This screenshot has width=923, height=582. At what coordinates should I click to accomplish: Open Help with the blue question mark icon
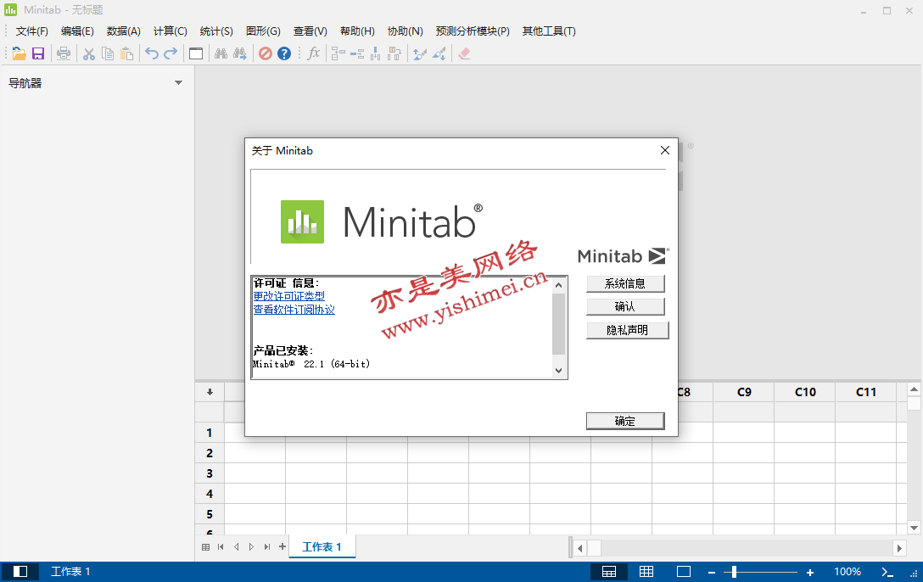pyautogui.click(x=284, y=53)
